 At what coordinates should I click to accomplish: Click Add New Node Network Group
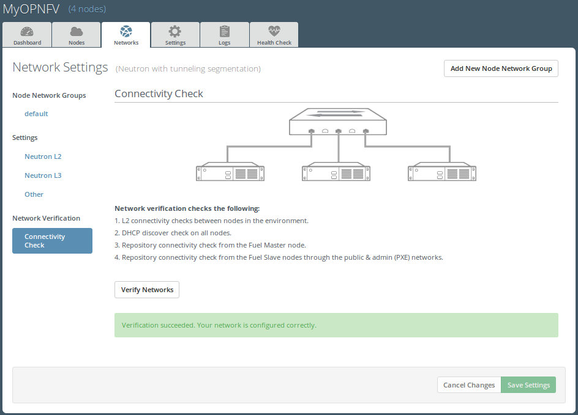(501, 68)
